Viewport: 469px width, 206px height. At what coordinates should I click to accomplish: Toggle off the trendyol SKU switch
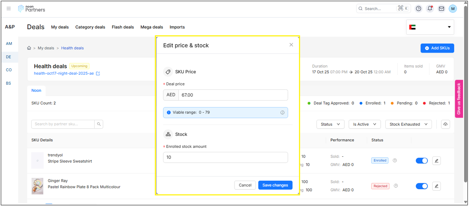[x=422, y=161]
